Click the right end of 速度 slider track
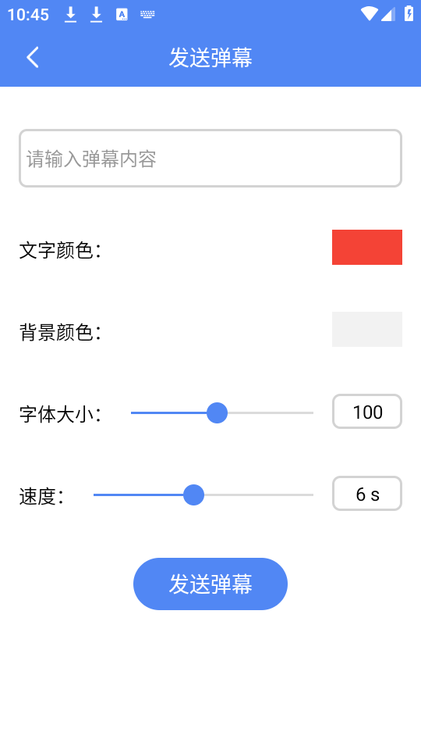Screen dimensions: 421x750 310,495
